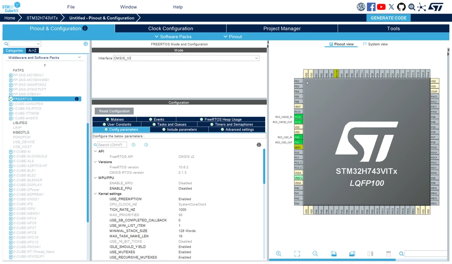The width and height of the screenshot is (452, 264).
Task: Select the TICK_RATE_HZ value 1000
Action: [x=182, y=210]
